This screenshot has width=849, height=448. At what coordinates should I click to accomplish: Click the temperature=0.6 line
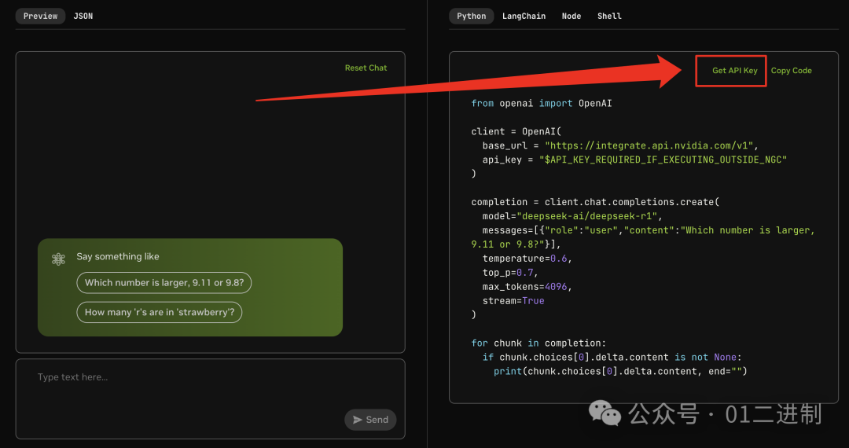[527, 258]
